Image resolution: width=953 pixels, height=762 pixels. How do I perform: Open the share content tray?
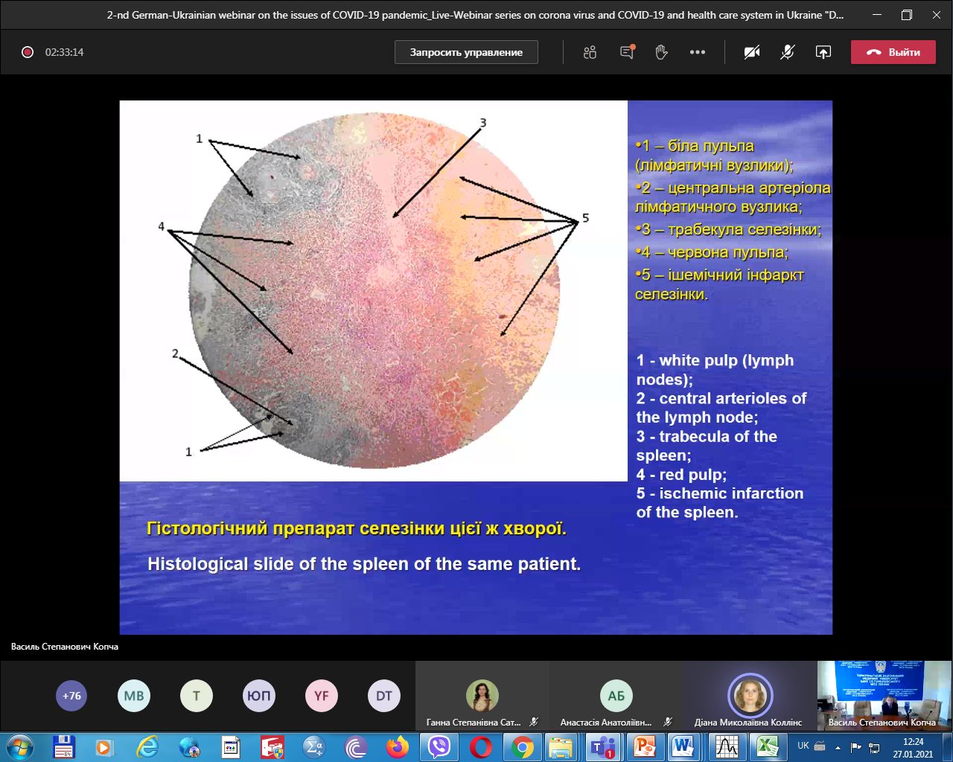pos(823,52)
